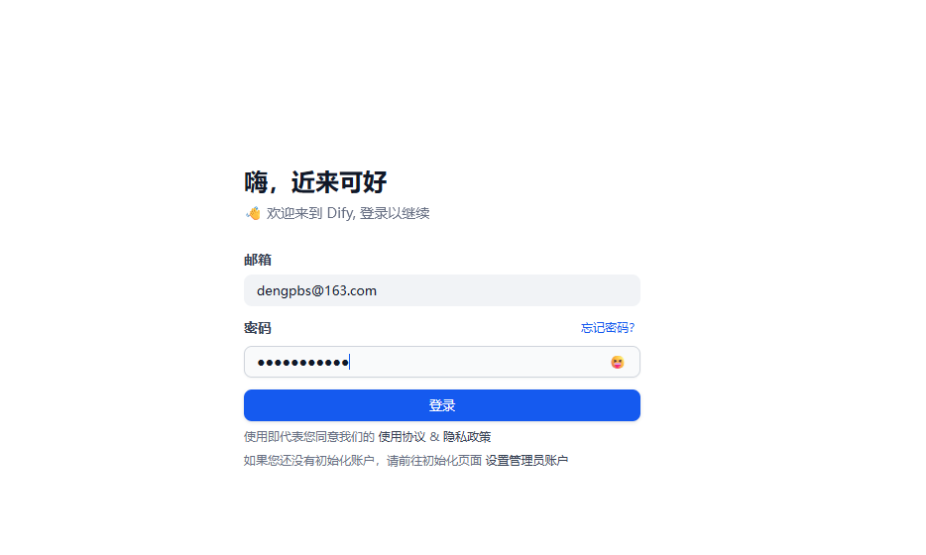Click the 请前往初始化页面 text
This screenshot has width=926, height=555.
click(434, 461)
